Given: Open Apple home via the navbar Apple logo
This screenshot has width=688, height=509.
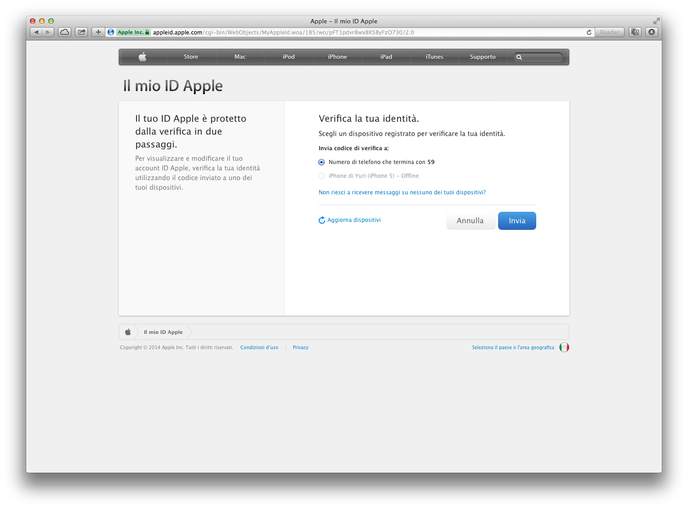Looking at the screenshot, I should click(x=143, y=57).
